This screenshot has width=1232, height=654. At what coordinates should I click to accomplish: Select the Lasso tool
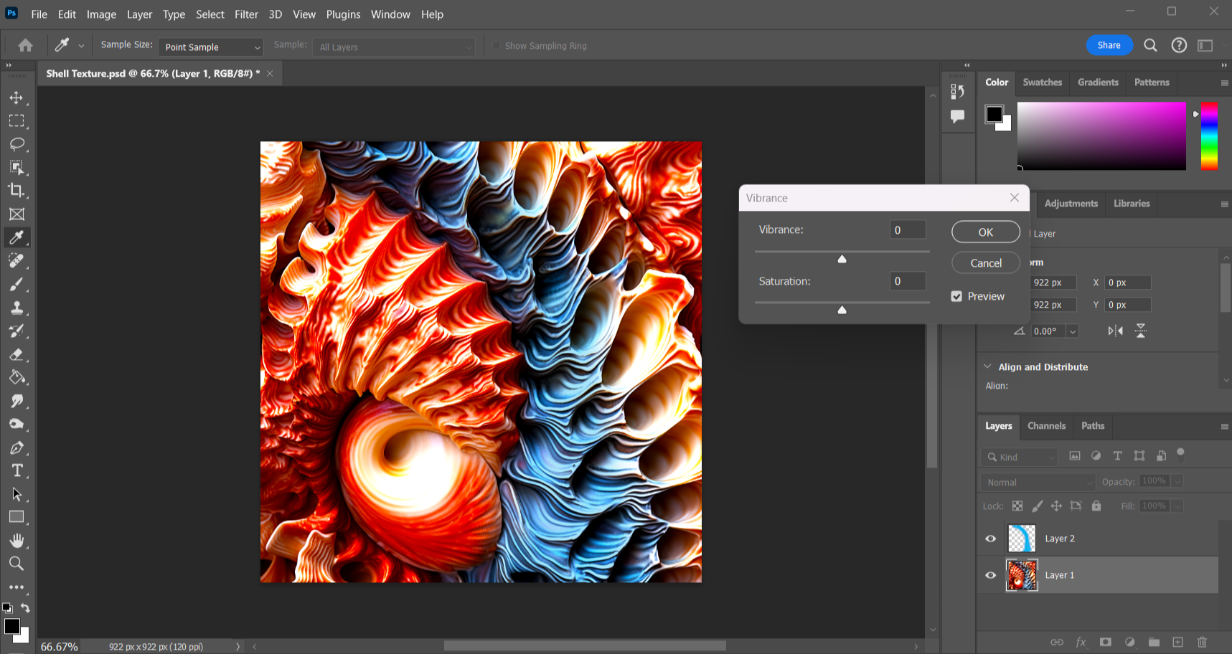tap(17, 144)
